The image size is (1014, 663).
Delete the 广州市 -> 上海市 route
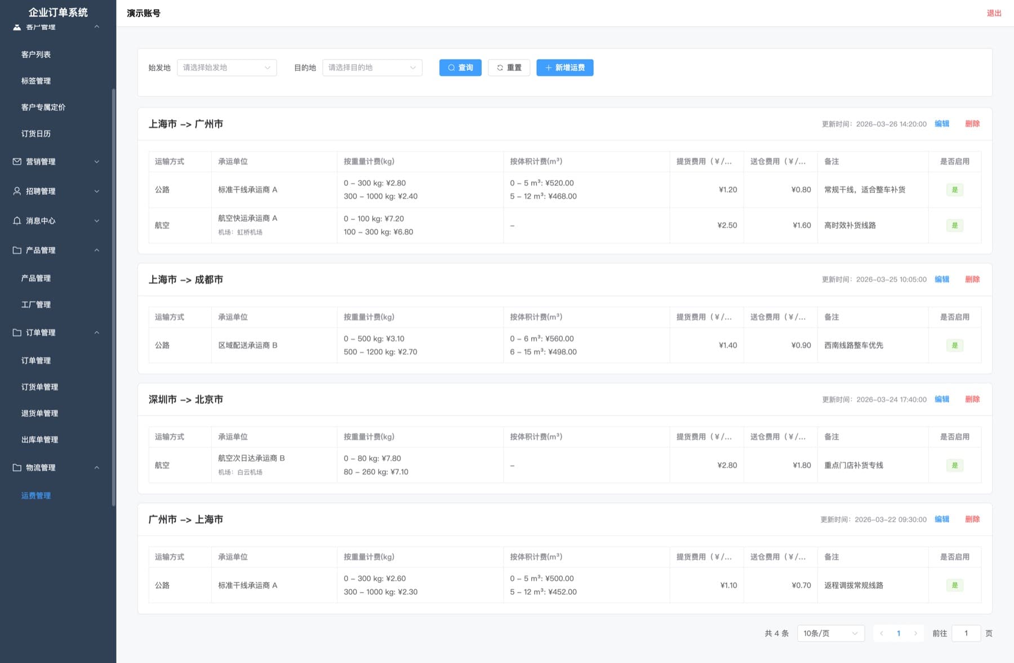[972, 519]
